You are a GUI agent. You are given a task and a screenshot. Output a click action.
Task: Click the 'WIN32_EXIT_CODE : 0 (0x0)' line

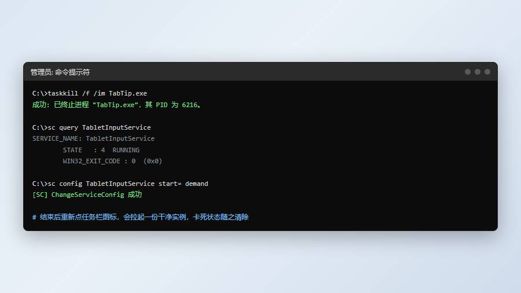tap(112, 161)
